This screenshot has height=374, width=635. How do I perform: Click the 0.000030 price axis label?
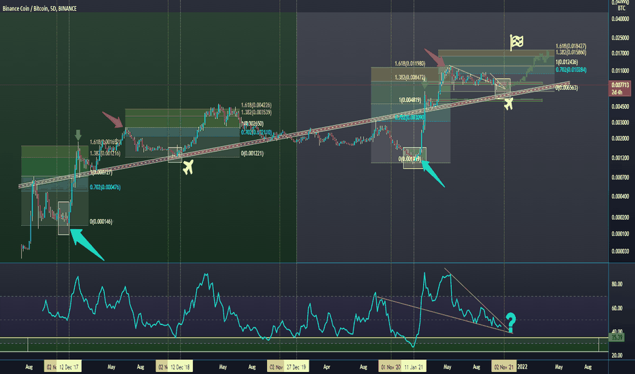point(620,251)
